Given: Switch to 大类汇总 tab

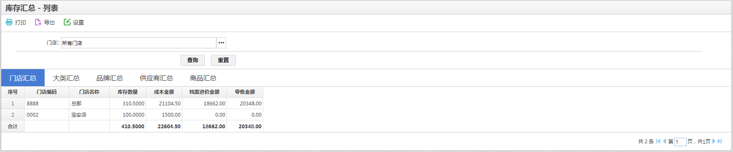Looking at the screenshot, I should (66, 78).
